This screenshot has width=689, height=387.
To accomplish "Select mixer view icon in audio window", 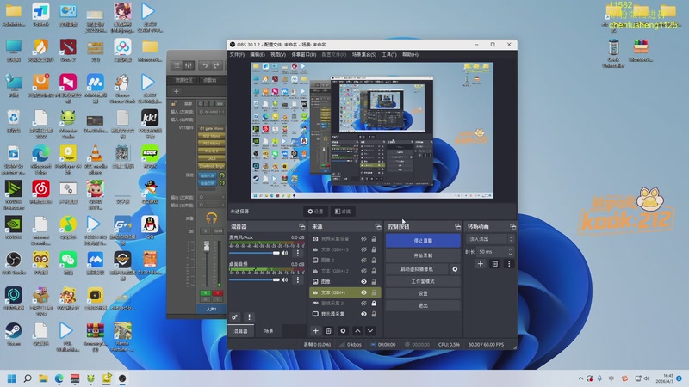I will tap(189, 65).
